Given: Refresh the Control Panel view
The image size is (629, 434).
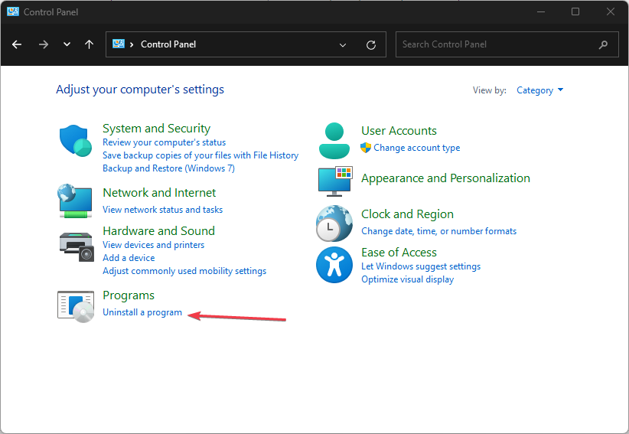Looking at the screenshot, I should (x=371, y=45).
